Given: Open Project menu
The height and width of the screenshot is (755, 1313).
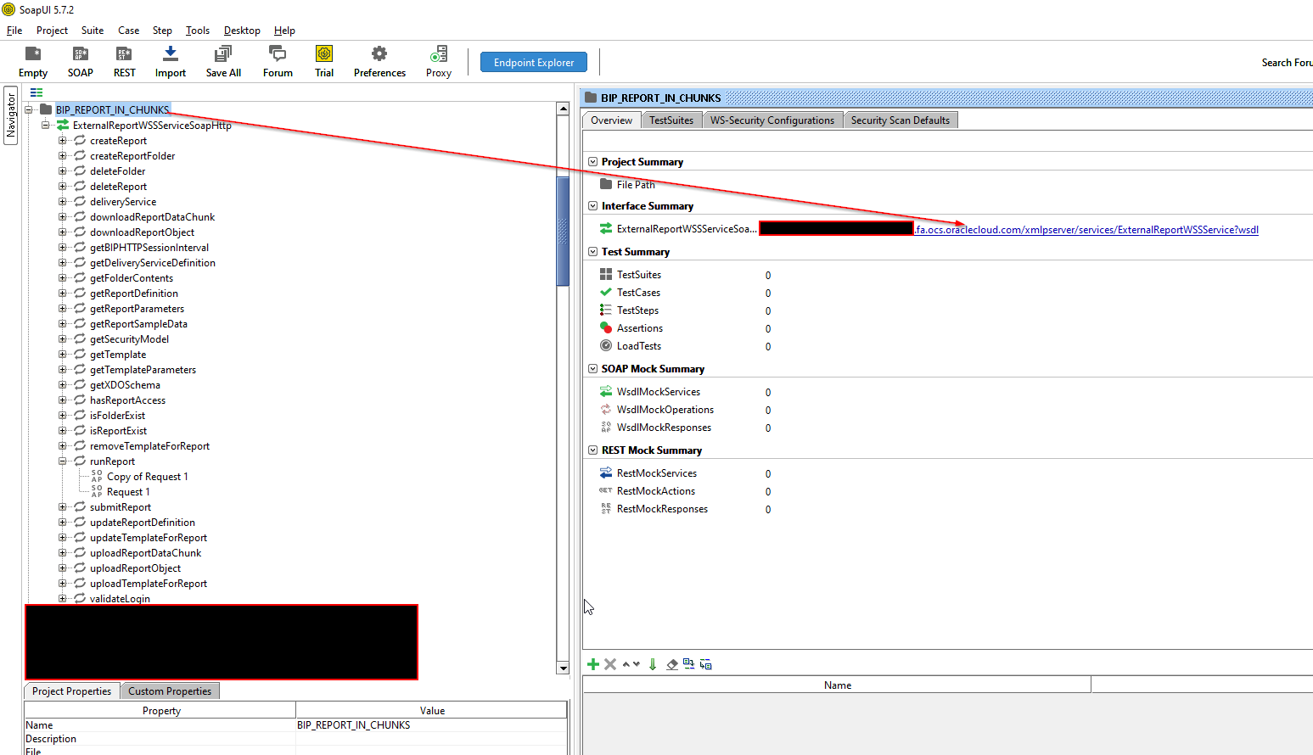Looking at the screenshot, I should click(52, 30).
